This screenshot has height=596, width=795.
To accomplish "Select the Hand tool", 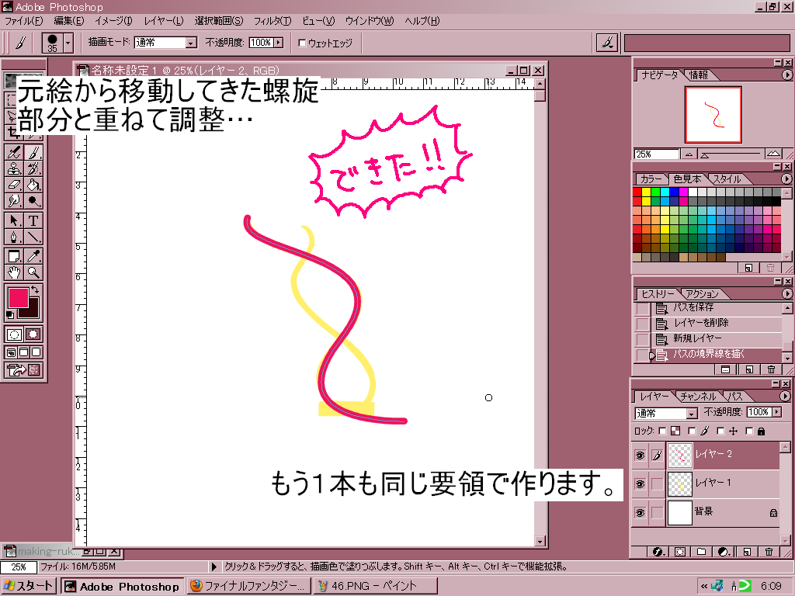I will [14, 272].
